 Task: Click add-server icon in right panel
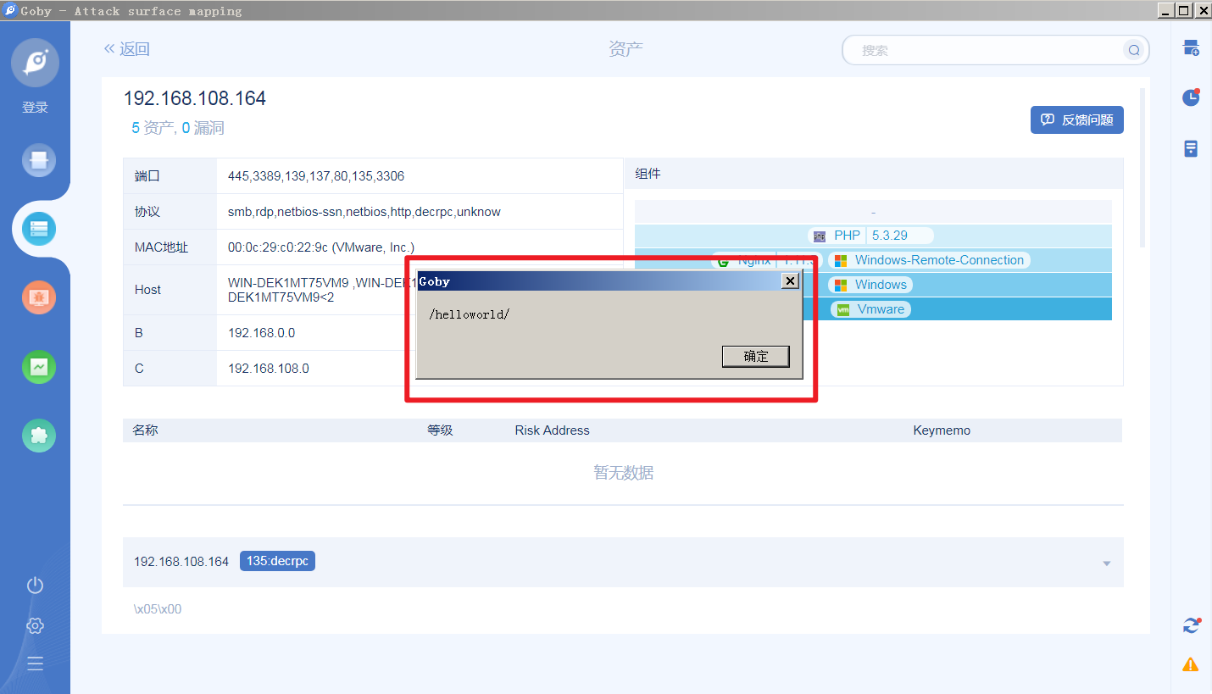(1191, 47)
